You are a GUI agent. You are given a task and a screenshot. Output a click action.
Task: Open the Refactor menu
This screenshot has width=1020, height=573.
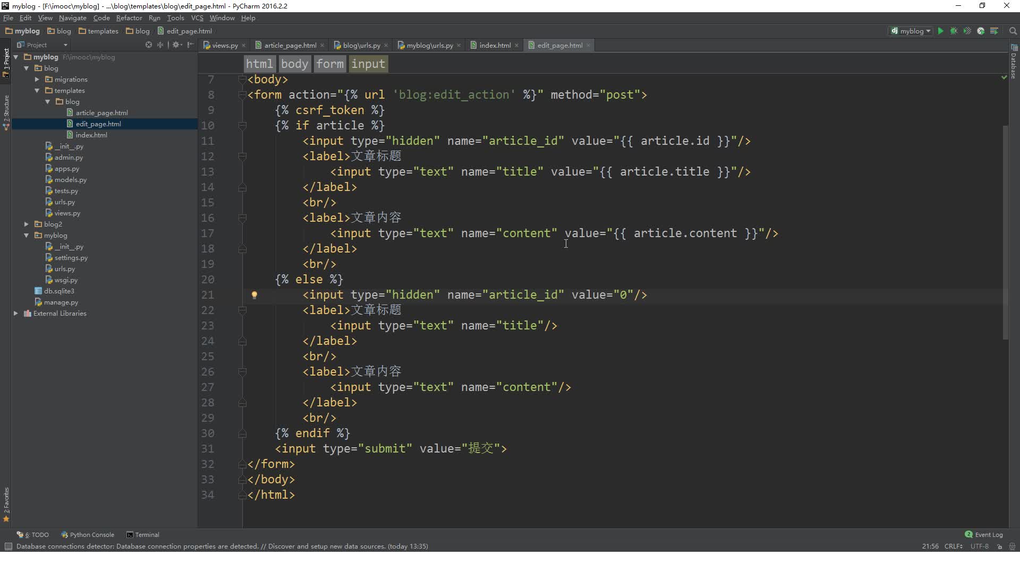(x=129, y=18)
